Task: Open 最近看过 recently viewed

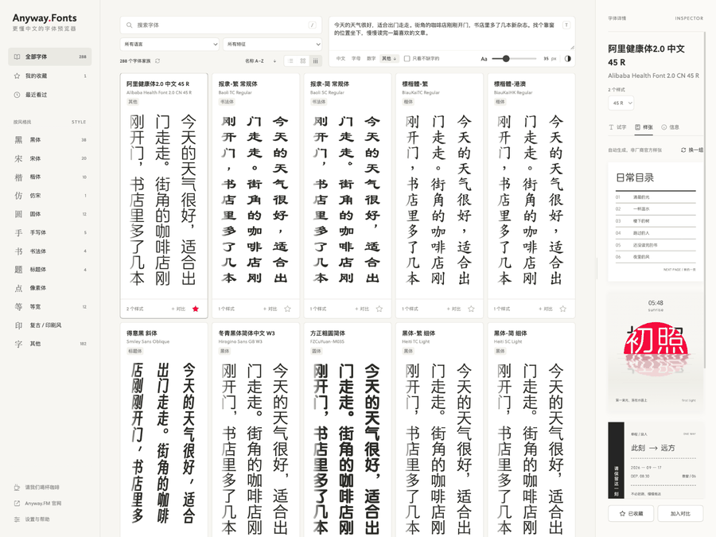Action: 50,95
